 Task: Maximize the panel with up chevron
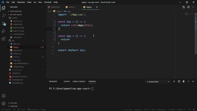(188, 81)
